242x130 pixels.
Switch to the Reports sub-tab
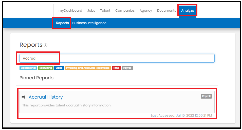pos(62,23)
